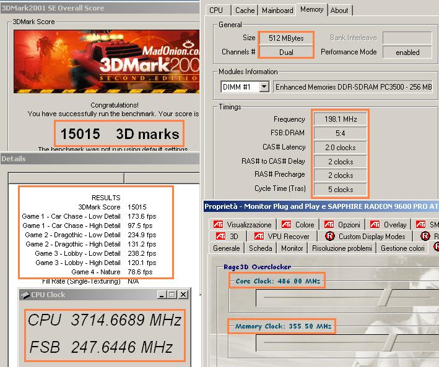The width and height of the screenshot is (439, 367).
Task: Switch to the CPU tab
Action: pos(218,11)
